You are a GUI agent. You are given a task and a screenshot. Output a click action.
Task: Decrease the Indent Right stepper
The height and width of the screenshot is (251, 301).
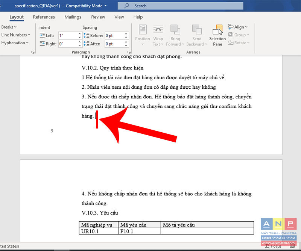pyautogui.click(x=80, y=45)
